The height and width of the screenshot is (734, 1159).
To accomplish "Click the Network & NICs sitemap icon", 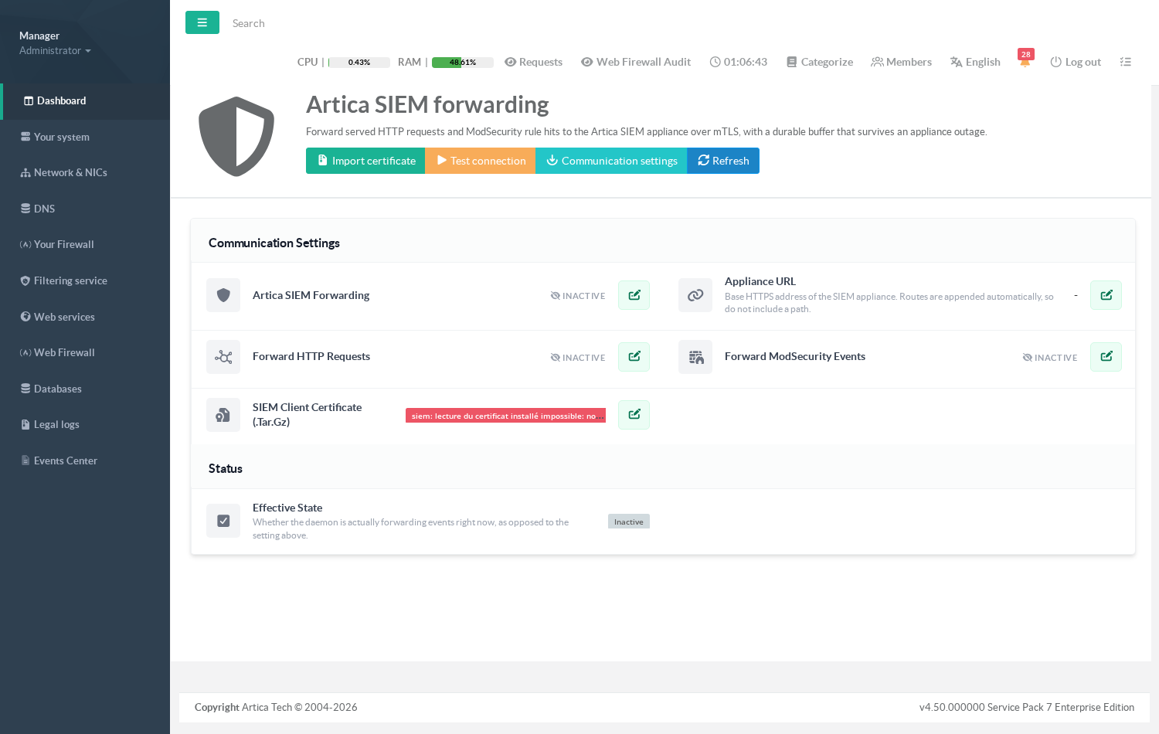I will pyautogui.click(x=25, y=173).
